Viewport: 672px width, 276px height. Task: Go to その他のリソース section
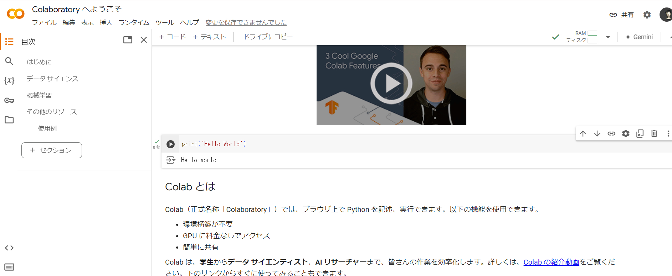click(x=52, y=112)
